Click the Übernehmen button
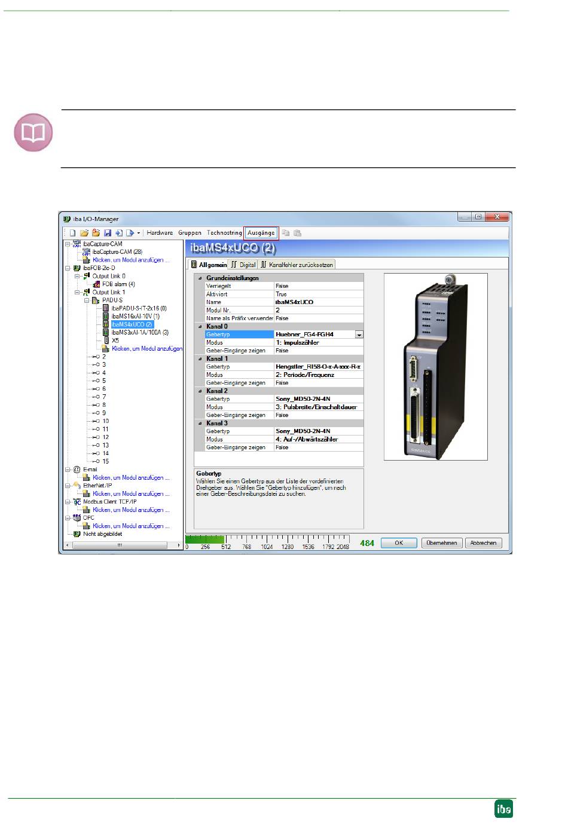The image size is (568, 828). pyautogui.click(x=442, y=543)
